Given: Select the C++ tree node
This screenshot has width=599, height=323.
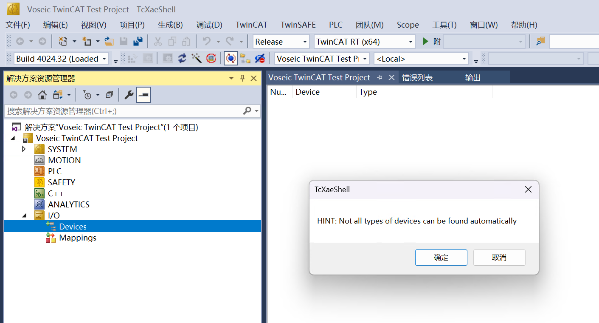Looking at the screenshot, I should [x=56, y=193].
